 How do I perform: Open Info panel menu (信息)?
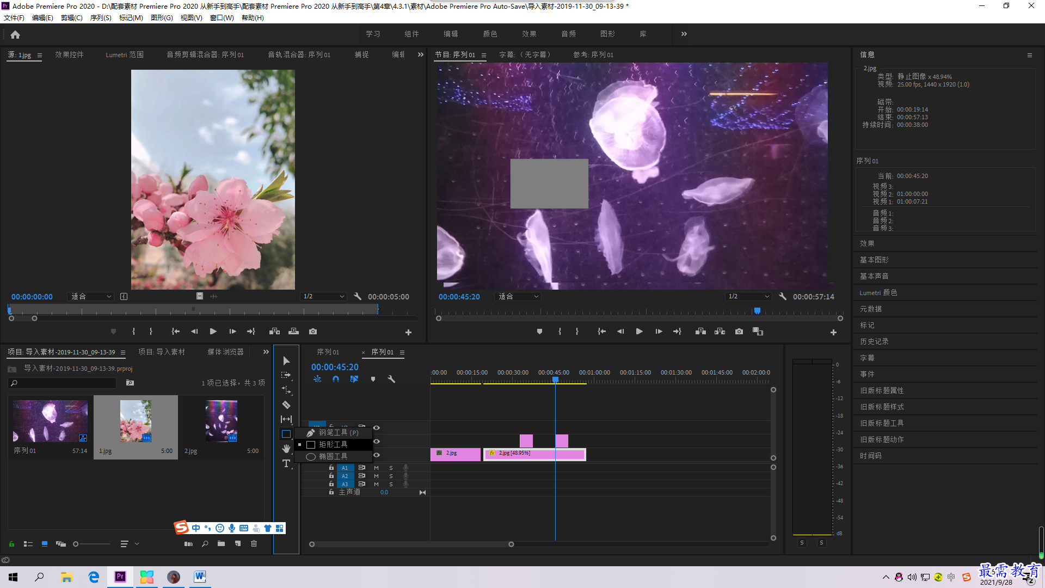tap(1030, 55)
